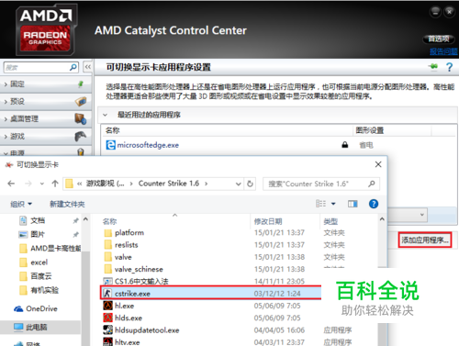Expand the 桌面管理 sidebar section

[x=6, y=119]
